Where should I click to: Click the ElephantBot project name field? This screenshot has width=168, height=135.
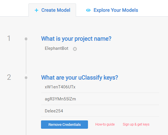(x=56, y=48)
